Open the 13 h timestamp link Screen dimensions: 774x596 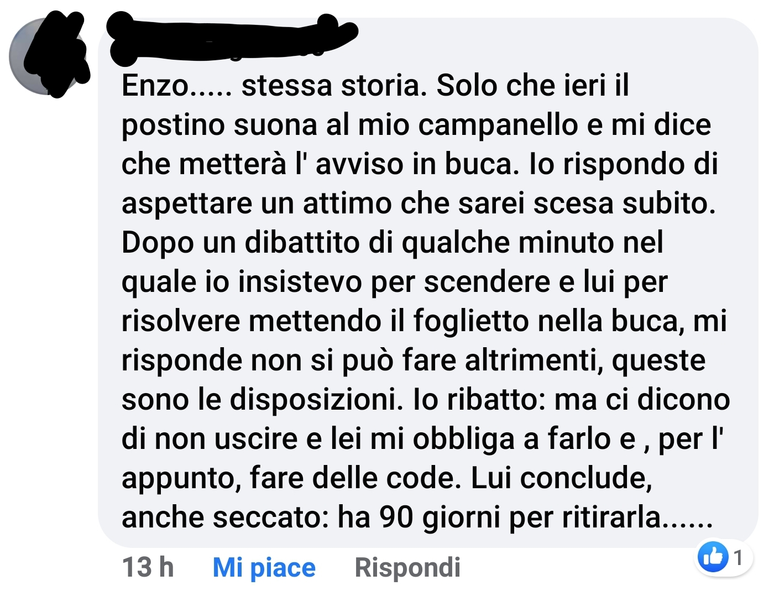point(148,568)
